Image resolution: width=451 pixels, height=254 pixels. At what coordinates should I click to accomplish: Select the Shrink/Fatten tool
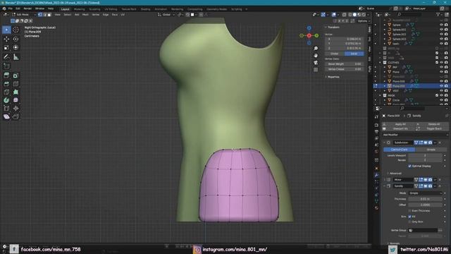click(x=16, y=108)
